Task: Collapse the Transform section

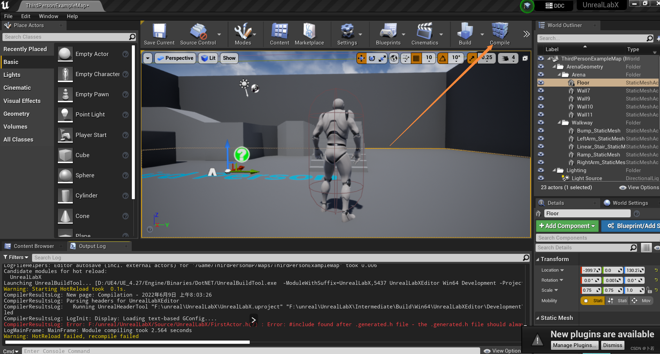Action: click(x=538, y=259)
